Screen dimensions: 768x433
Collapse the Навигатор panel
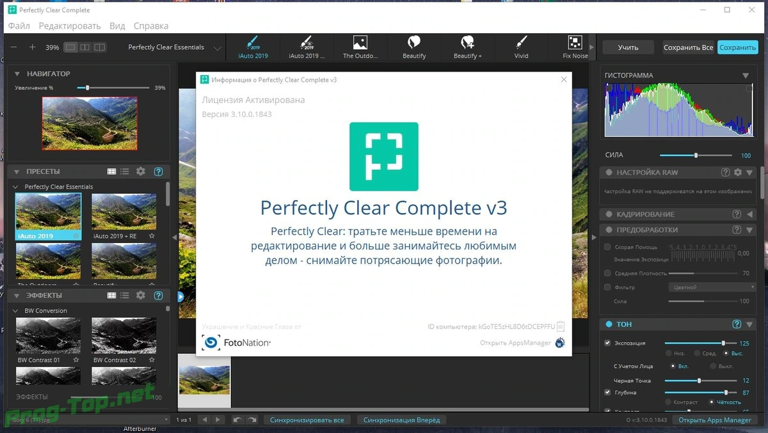[x=17, y=74]
